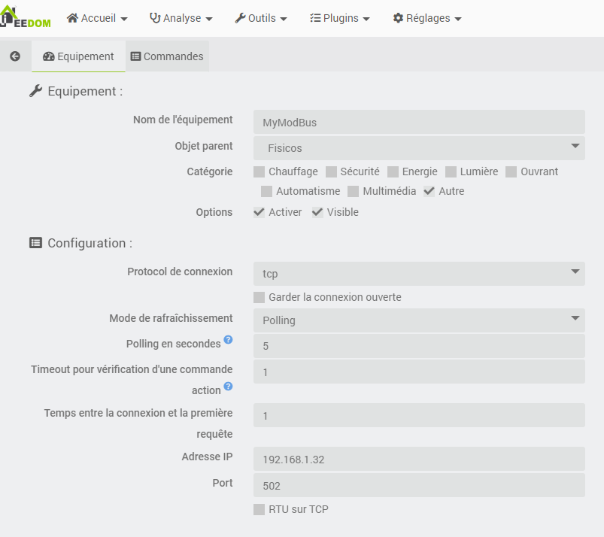604x537 pixels.
Task: Switch to the Commandes tab
Action: pyautogui.click(x=167, y=56)
